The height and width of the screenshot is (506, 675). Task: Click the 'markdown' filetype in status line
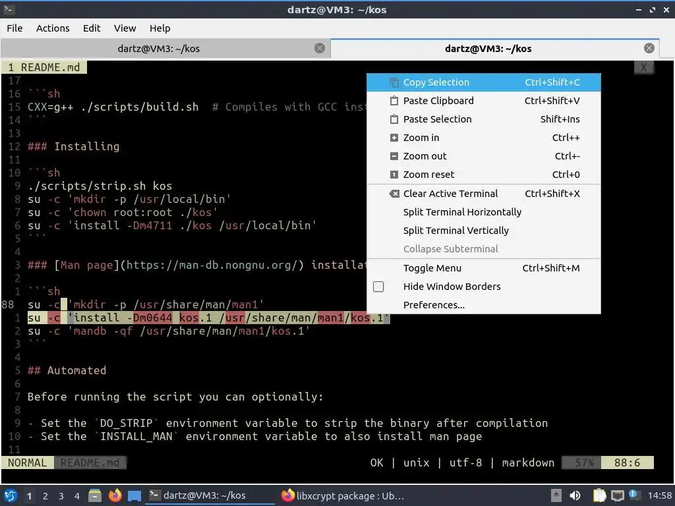click(528, 463)
